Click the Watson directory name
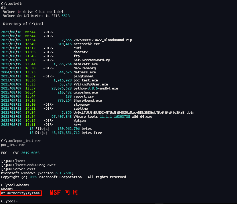This screenshot has height=204, width=237. click(x=80, y=121)
